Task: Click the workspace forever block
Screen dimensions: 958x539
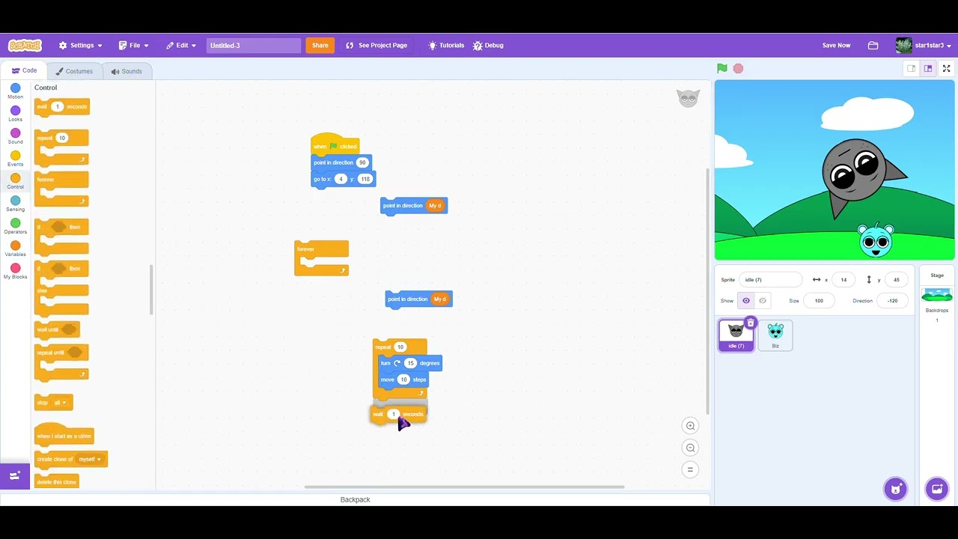Action: pyautogui.click(x=321, y=258)
